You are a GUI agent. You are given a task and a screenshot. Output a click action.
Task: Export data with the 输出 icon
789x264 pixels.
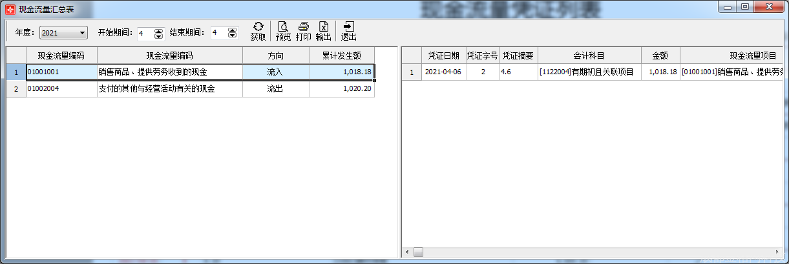[x=323, y=27]
